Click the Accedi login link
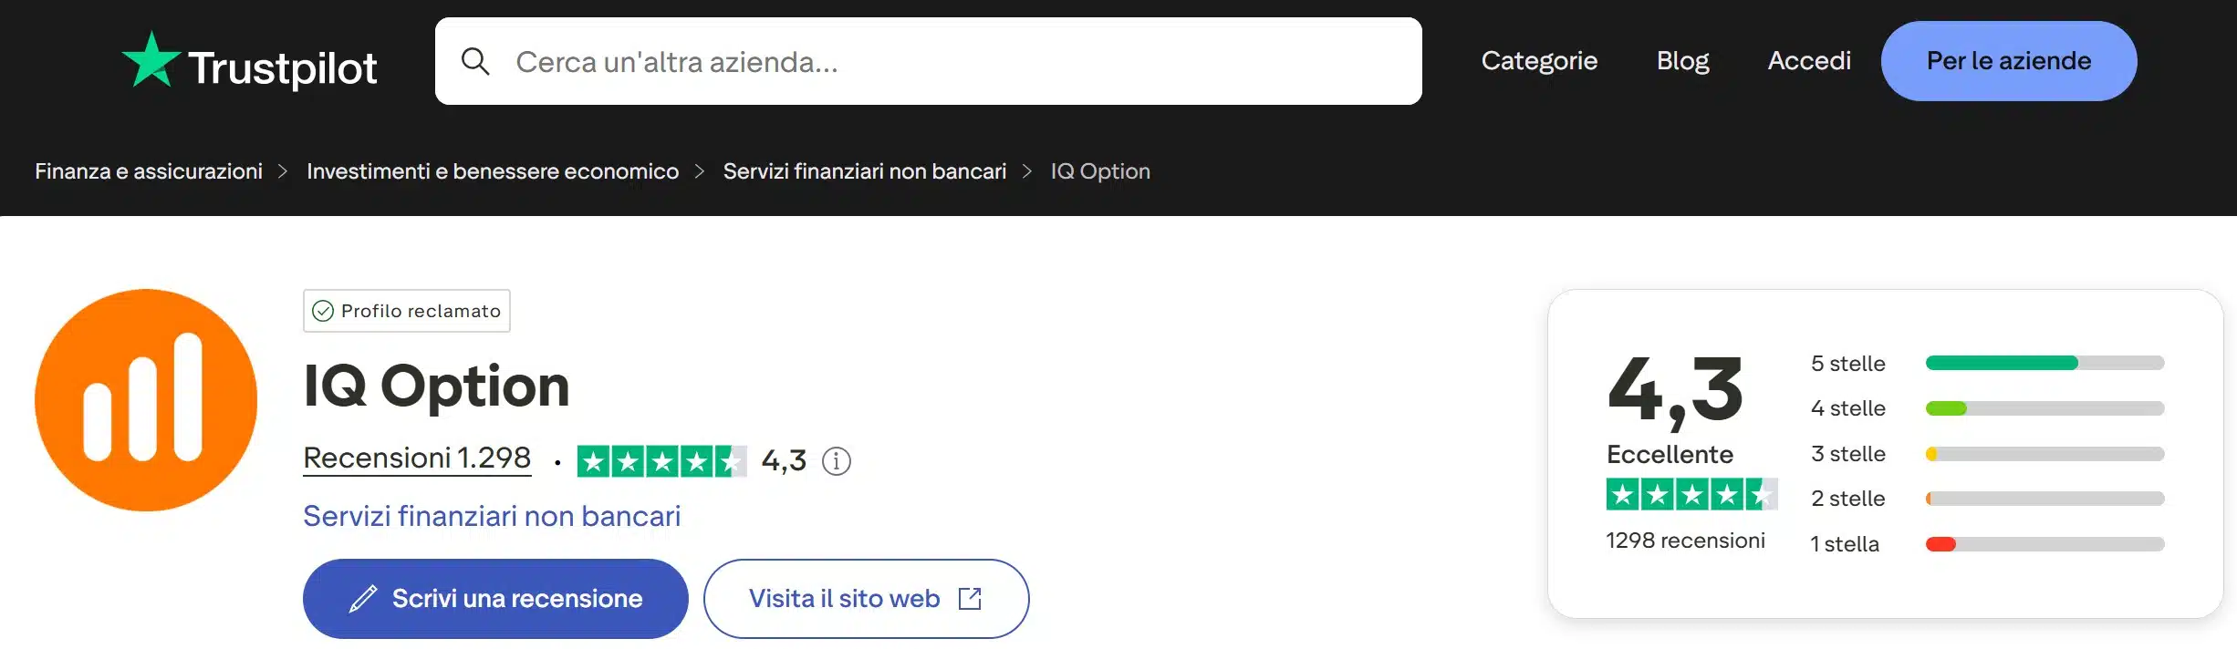Screen dimensions: 2237x649 1809,61
